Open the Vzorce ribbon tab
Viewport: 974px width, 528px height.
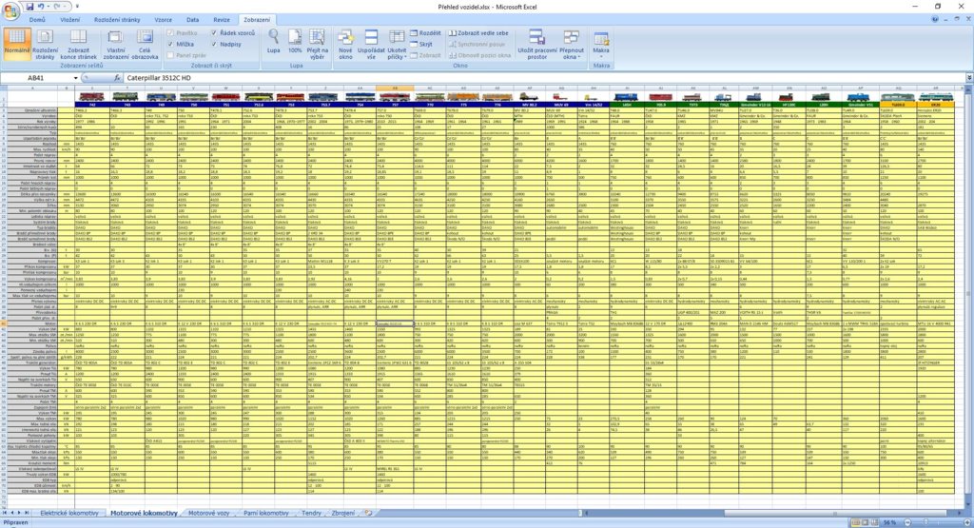tap(164, 19)
